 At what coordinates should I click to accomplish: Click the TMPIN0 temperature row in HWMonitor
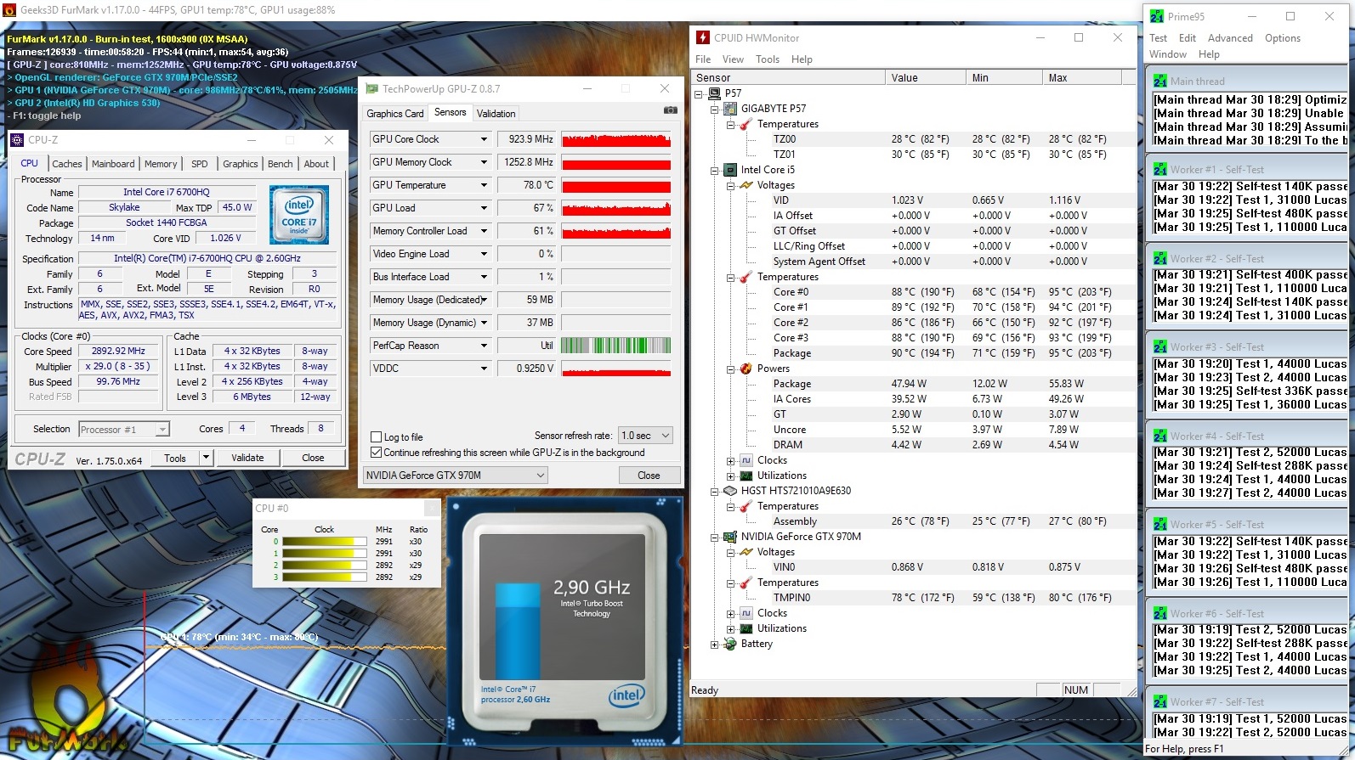tap(915, 598)
